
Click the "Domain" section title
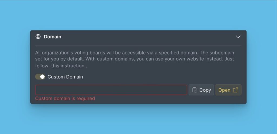(x=52, y=37)
